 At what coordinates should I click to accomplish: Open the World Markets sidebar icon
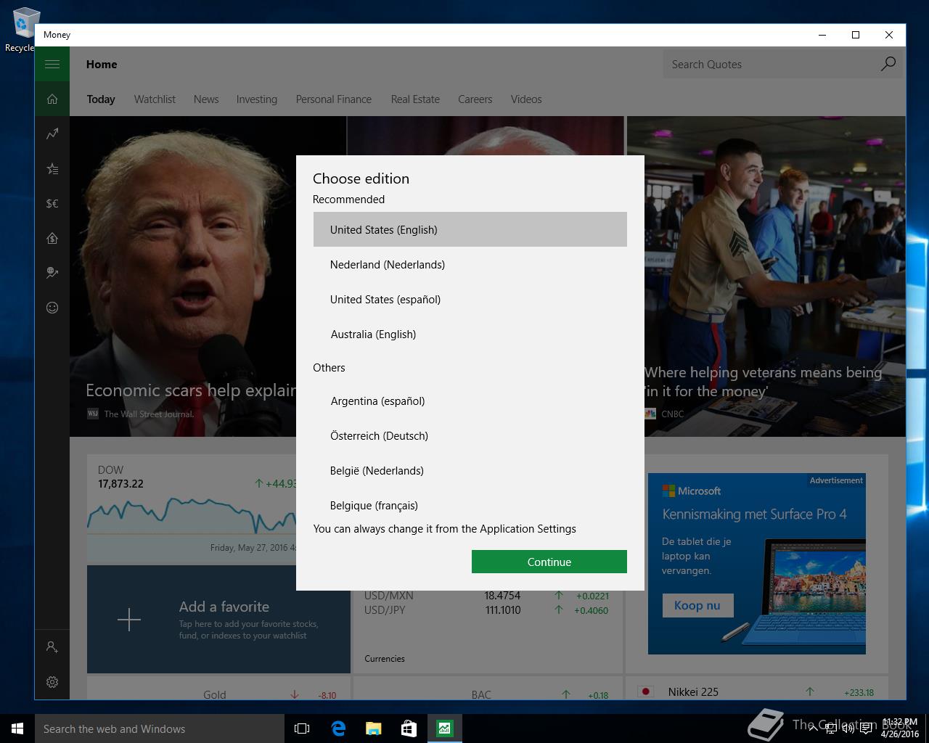52,273
